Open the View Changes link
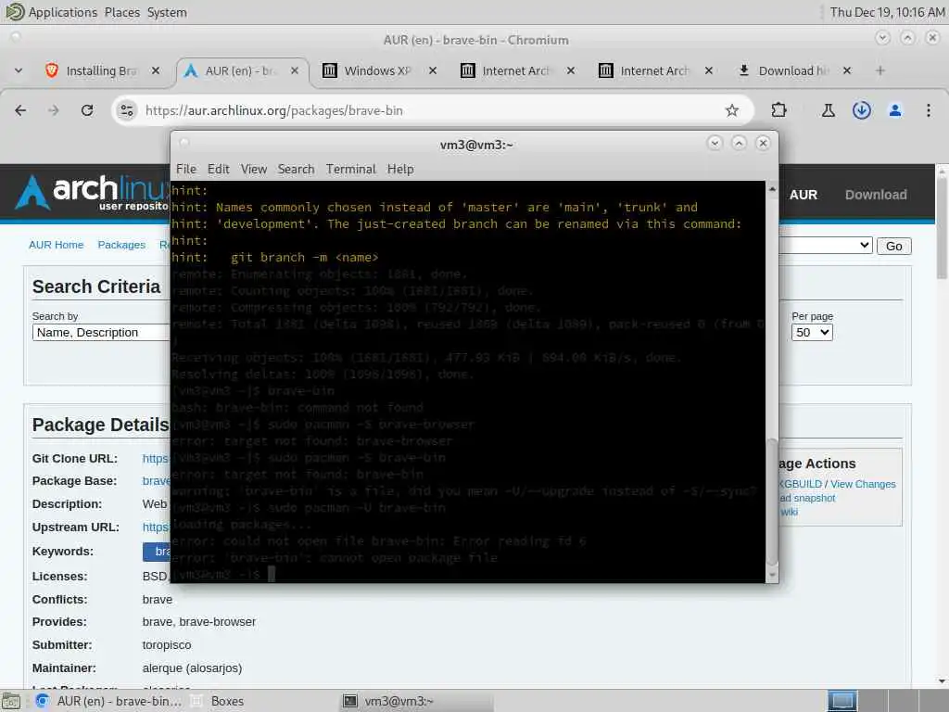This screenshot has height=712, width=949. [x=863, y=484]
